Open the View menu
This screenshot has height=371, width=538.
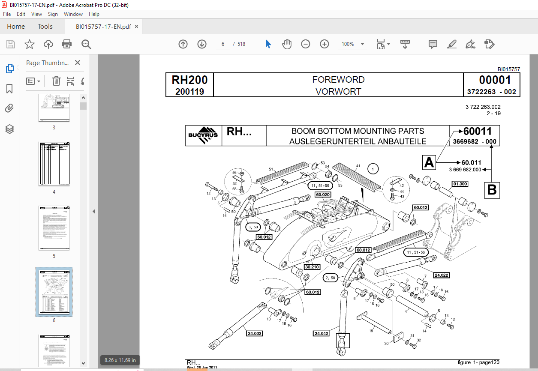(x=37, y=14)
